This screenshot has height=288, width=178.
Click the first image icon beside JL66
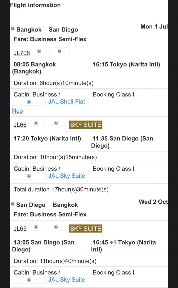pos(36,123)
